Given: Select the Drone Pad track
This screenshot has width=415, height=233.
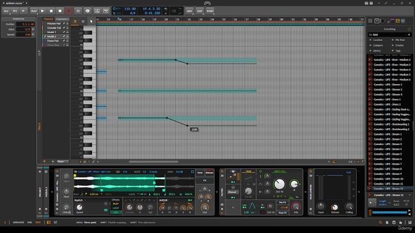Looking at the screenshot, I should click(x=53, y=41).
